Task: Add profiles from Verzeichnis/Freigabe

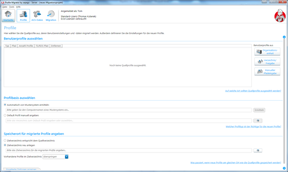Action: (267, 62)
